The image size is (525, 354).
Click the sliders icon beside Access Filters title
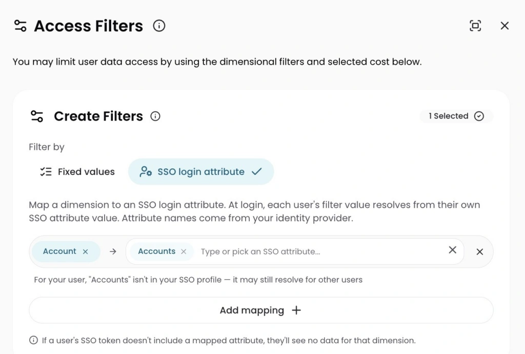click(x=21, y=26)
